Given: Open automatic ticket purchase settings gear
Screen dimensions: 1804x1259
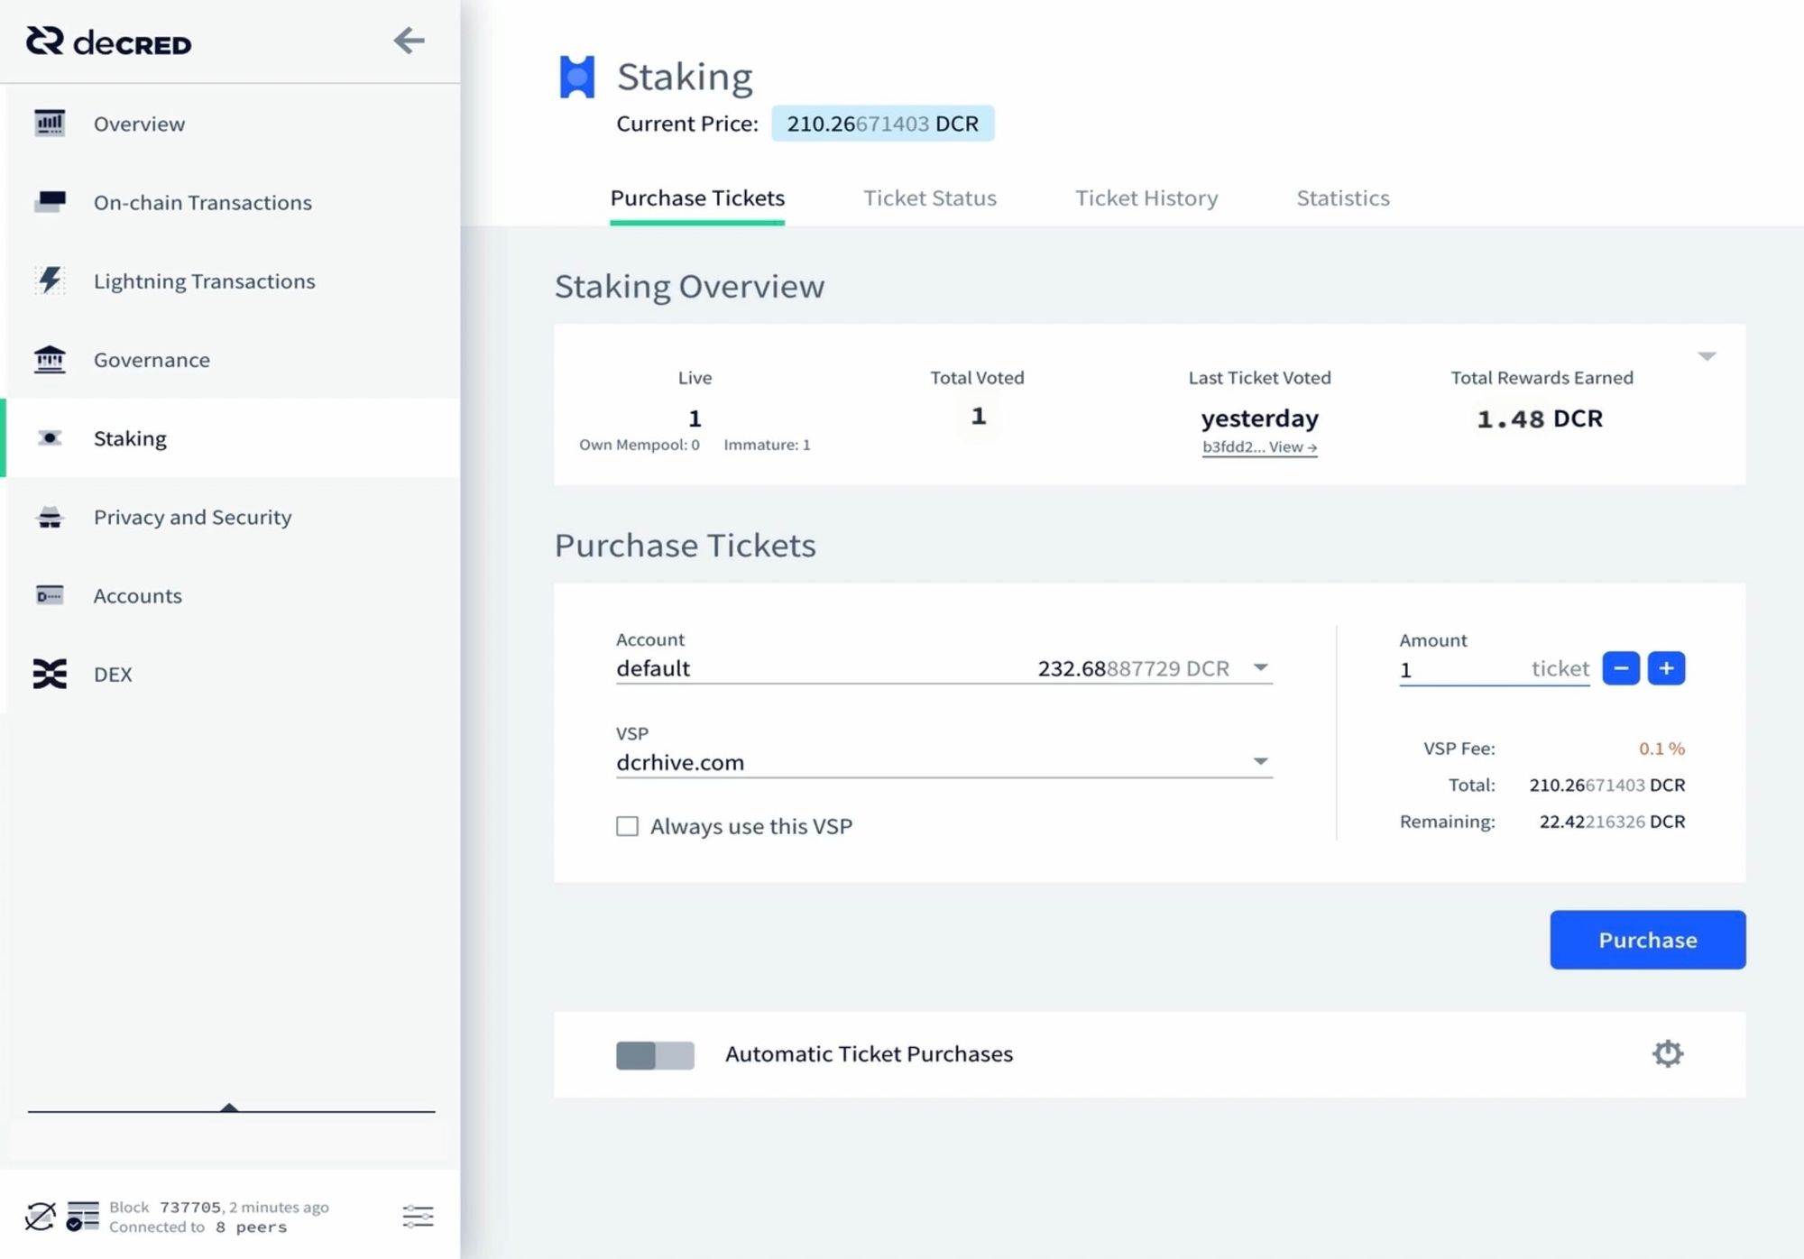Looking at the screenshot, I should 1667,1053.
